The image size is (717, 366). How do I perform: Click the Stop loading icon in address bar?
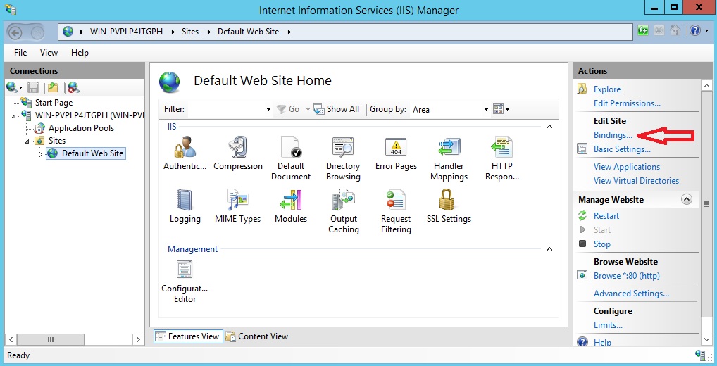pyautogui.click(x=659, y=31)
